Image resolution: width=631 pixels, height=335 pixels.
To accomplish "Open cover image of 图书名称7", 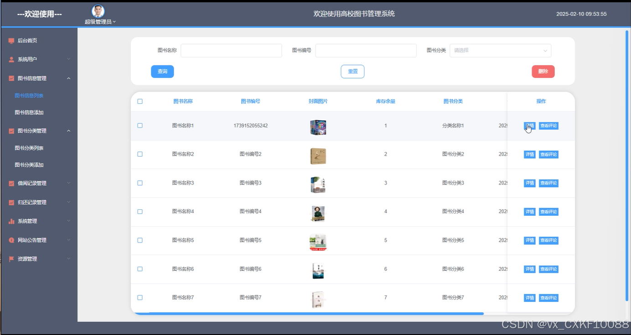I will (x=318, y=299).
